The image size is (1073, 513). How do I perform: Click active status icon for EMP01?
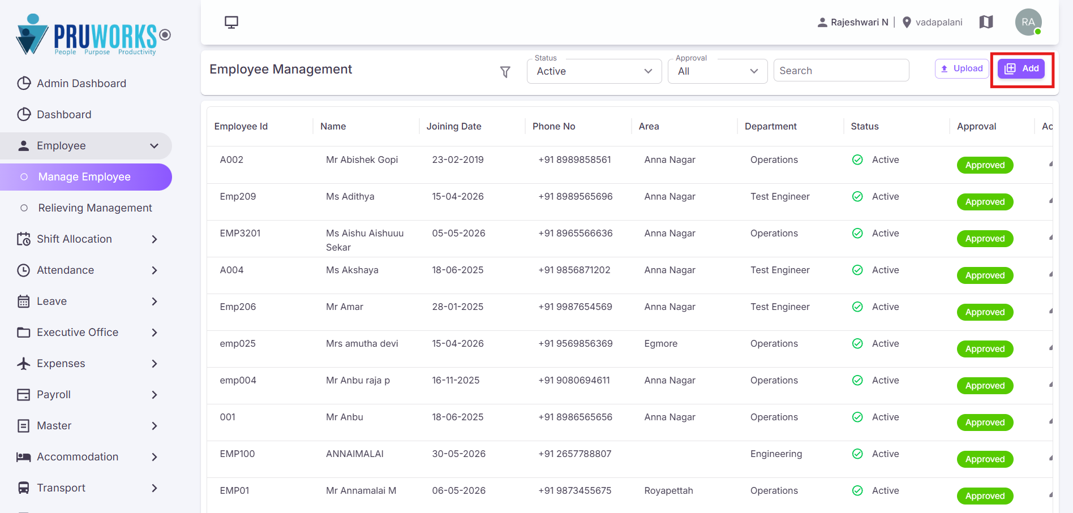(x=857, y=490)
